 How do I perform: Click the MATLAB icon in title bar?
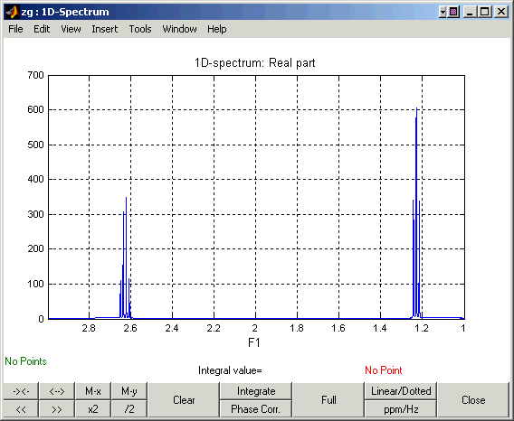12,12
